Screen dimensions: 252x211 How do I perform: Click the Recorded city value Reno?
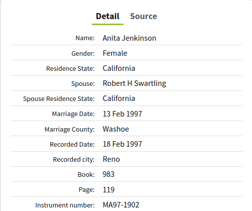pos(111,159)
